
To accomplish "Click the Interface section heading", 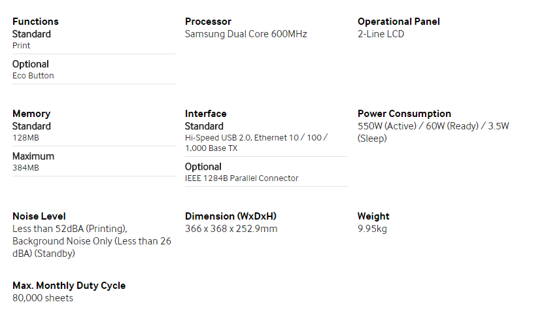I will [205, 114].
